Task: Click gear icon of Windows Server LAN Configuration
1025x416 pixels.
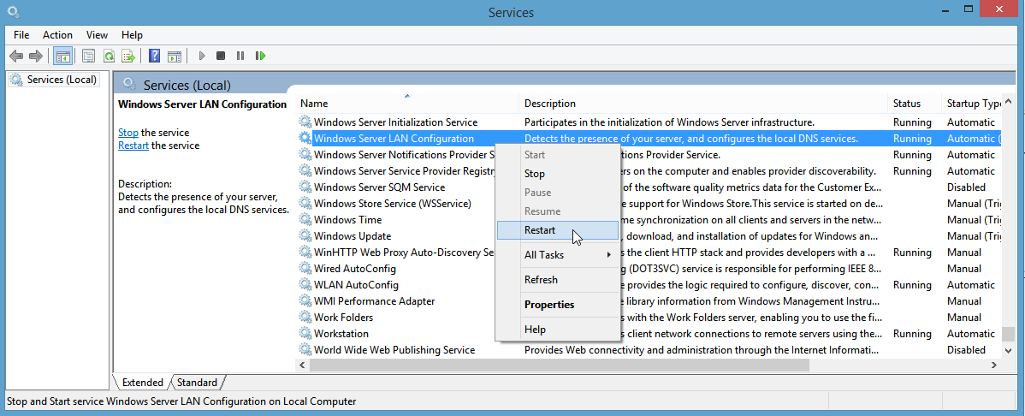Action: (305, 139)
